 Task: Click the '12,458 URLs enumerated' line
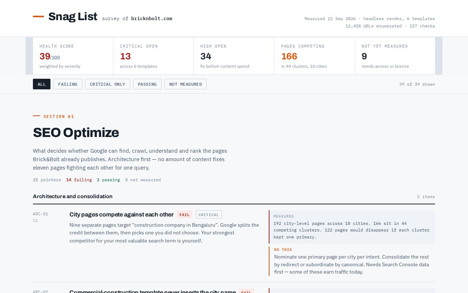pos(390,26)
